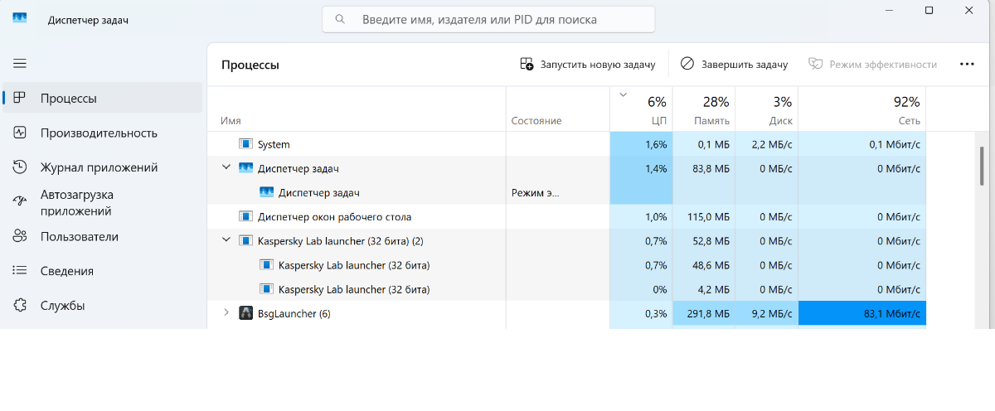The width and height of the screenshot is (995, 411).
Task: Open the Производительность performance page
Action: pos(99,133)
